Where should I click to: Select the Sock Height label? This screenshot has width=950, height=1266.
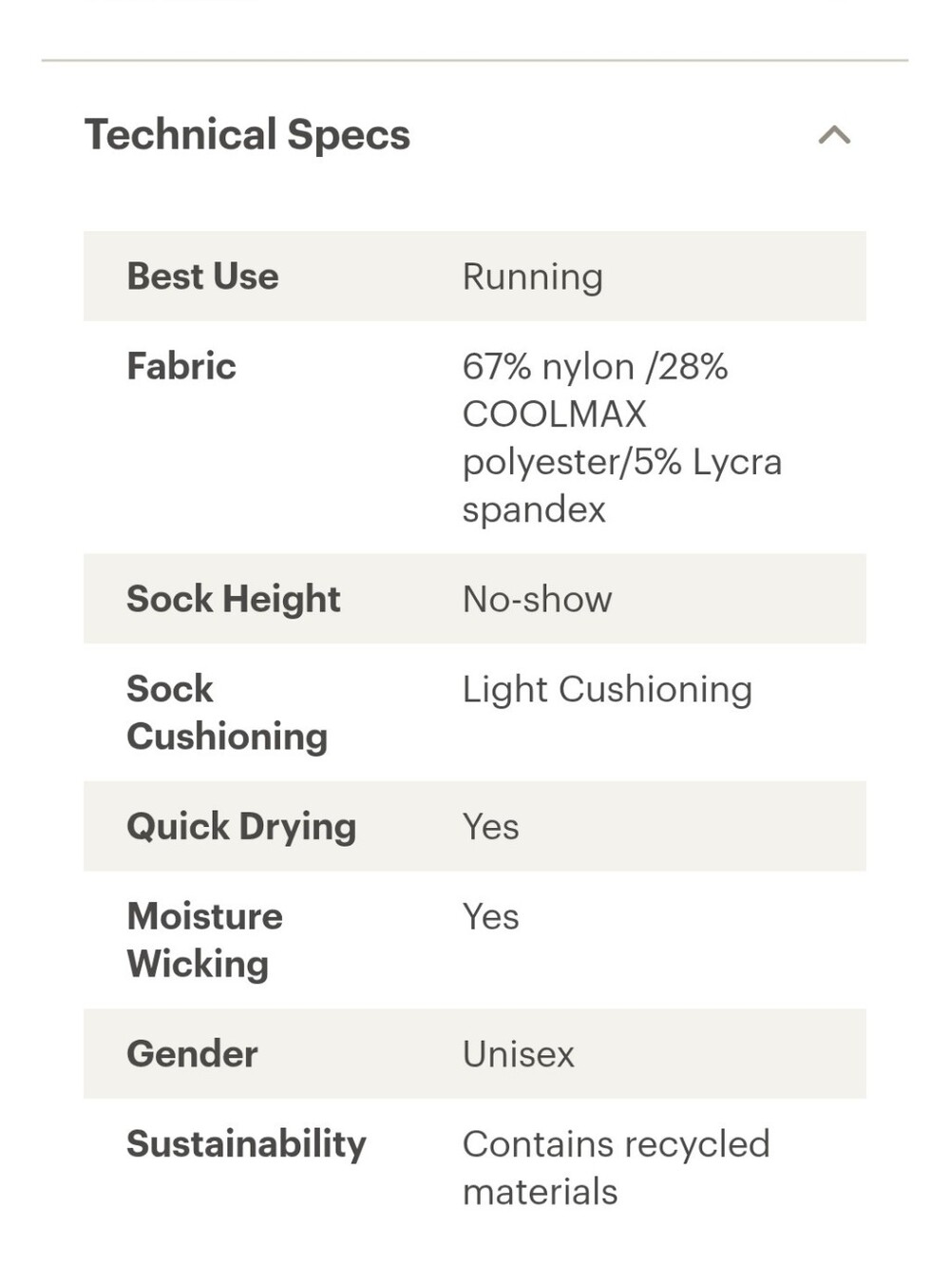coord(233,600)
